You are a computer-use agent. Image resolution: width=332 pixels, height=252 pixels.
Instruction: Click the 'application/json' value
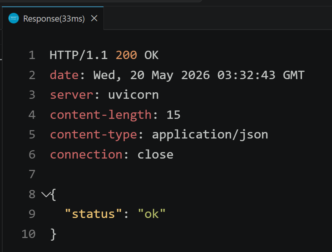pos(210,135)
